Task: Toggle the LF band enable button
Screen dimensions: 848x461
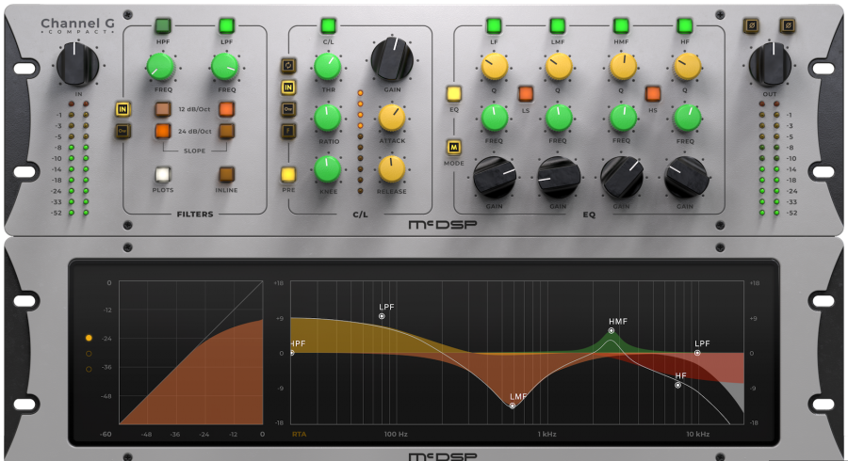Action: [x=494, y=25]
